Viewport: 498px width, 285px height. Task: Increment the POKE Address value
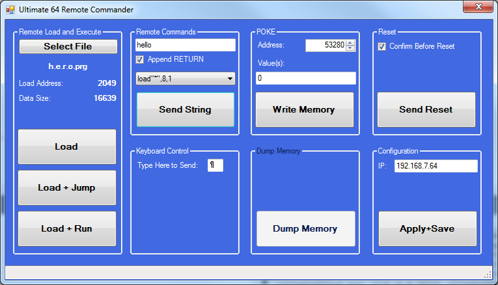[350, 43]
